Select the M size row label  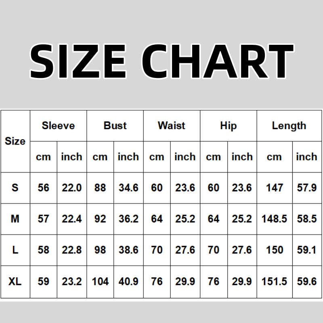tap(15, 219)
